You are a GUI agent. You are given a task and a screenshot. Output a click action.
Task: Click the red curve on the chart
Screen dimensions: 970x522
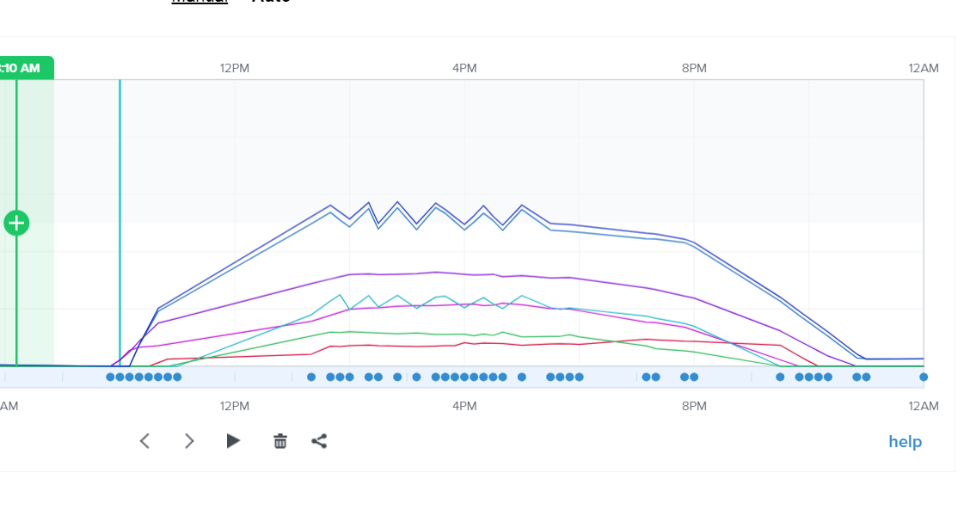click(396, 346)
